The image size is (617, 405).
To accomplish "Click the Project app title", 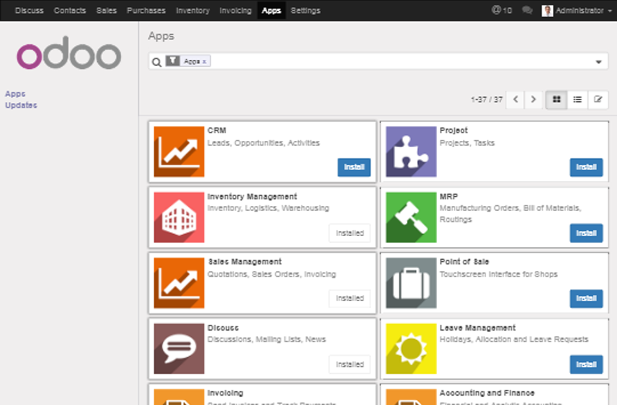I will [x=454, y=130].
